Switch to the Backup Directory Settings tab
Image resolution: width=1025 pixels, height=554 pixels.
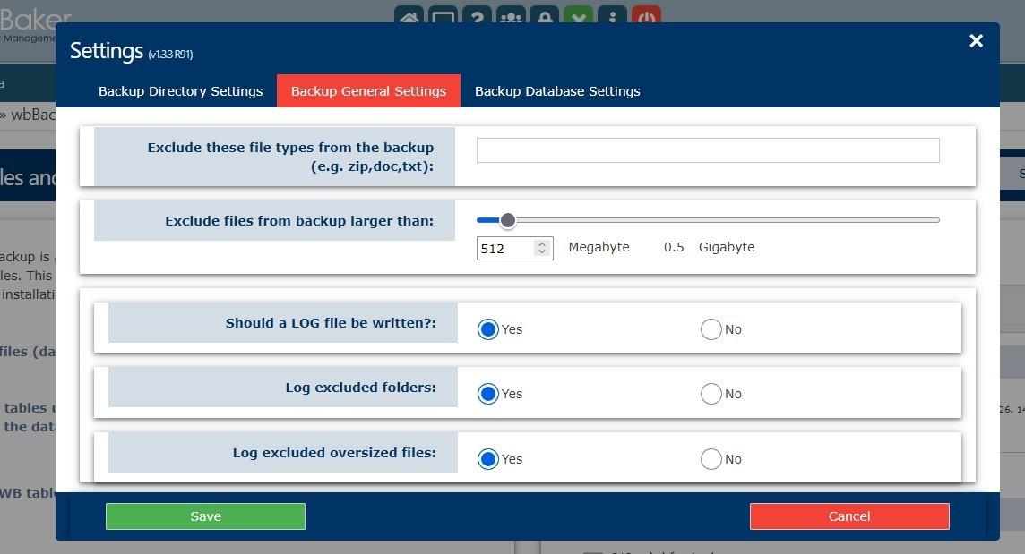pos(180,91)
